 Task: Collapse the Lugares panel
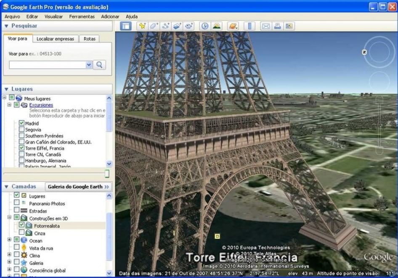click(x=7, y=89)
